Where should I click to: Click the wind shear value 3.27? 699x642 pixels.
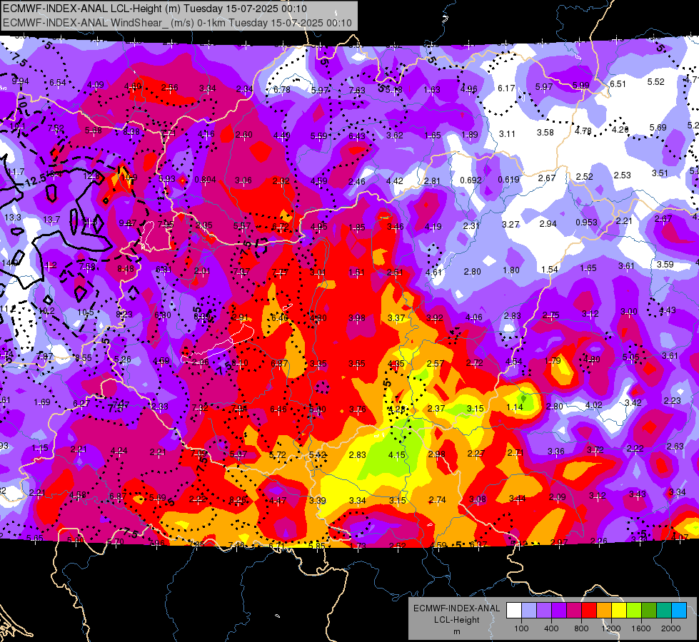click(511, 224)
